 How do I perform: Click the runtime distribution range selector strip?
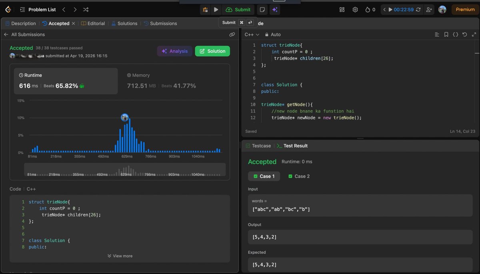pyautogui.click(x=125, y=170)
